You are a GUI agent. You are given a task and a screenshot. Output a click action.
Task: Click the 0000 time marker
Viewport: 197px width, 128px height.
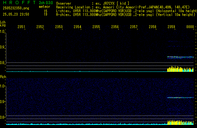pos(190,27)
